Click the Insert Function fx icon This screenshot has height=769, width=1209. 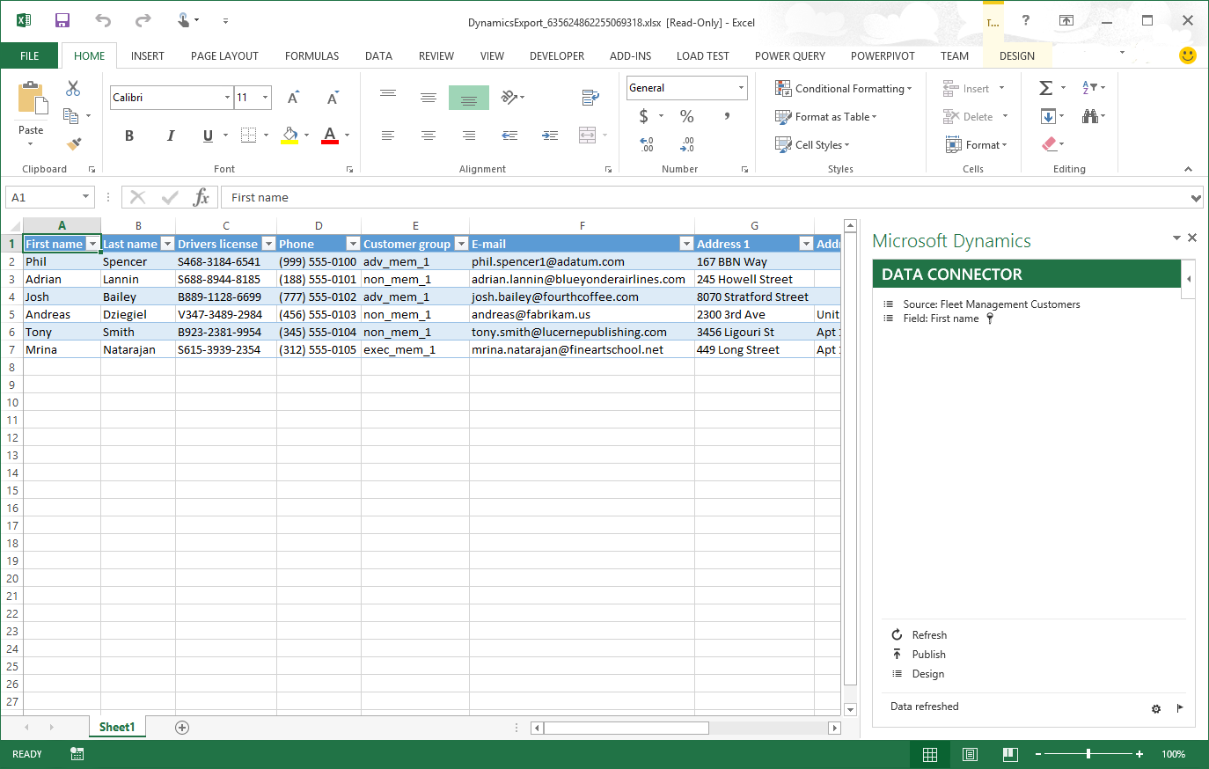(201, 197)
